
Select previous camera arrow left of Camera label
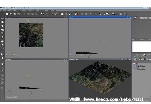(135, 40)
